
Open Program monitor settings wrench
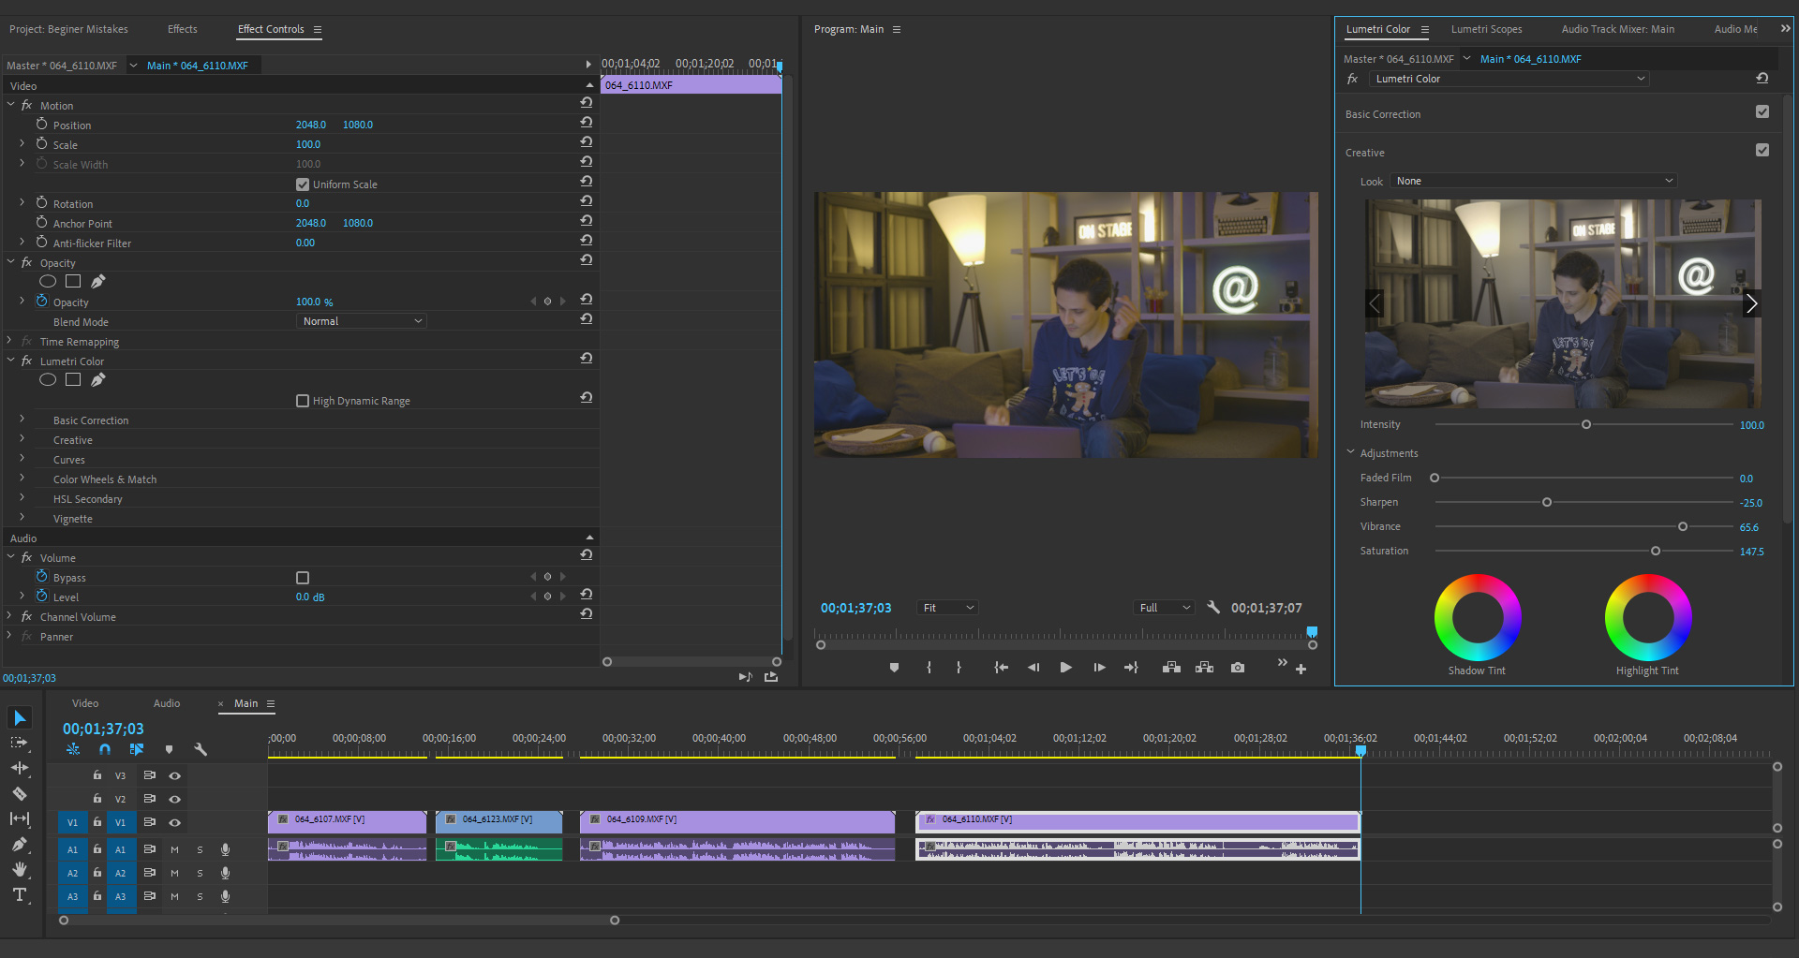[x=1213, y=607]
